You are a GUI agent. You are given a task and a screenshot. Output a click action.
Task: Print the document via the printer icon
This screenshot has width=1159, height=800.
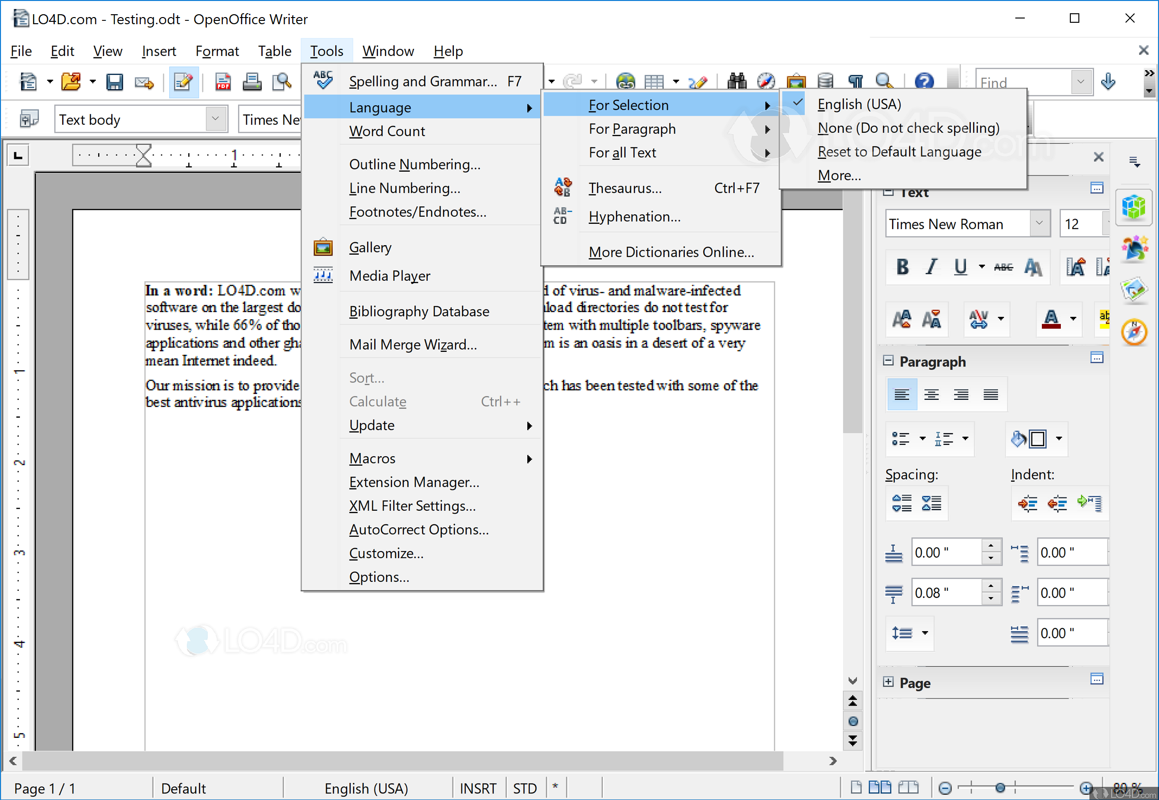pos(252,81)
